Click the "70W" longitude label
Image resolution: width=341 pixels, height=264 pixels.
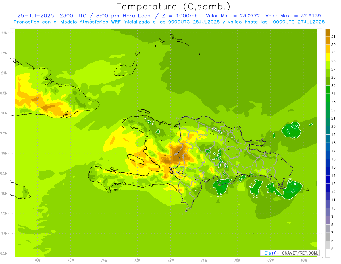(x=237, y=260)
